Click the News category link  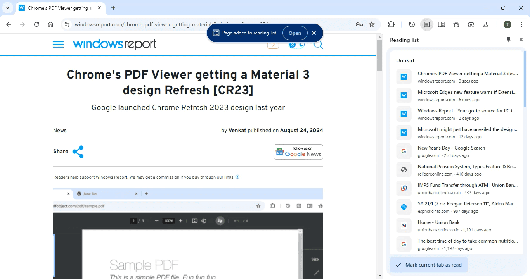(60, 130)
